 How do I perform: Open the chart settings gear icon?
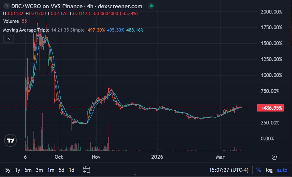click(274, 158)
